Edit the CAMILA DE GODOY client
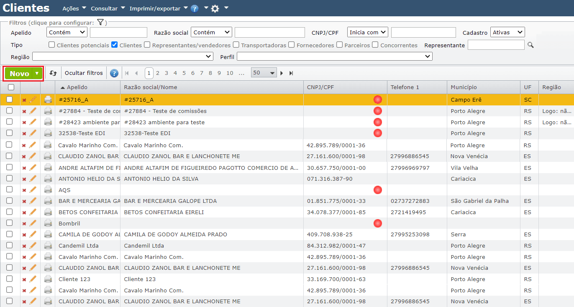The image size is (574, 307). pyautogui.click(x=33, y=234)
